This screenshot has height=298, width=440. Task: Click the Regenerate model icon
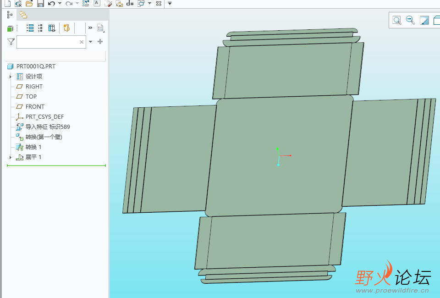coord(86,3)
